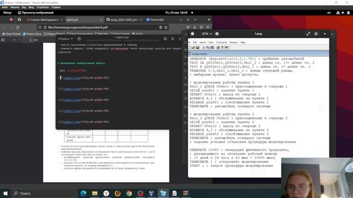
Task: Bookmark this page with the star icon
Action: pos(166,28)
